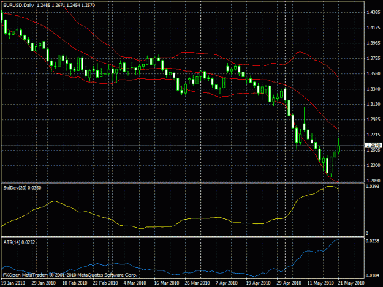Click the 19 Apr 2010 date label
The image size is (383, 287).
pyautogui.click(x=258, y=283)
